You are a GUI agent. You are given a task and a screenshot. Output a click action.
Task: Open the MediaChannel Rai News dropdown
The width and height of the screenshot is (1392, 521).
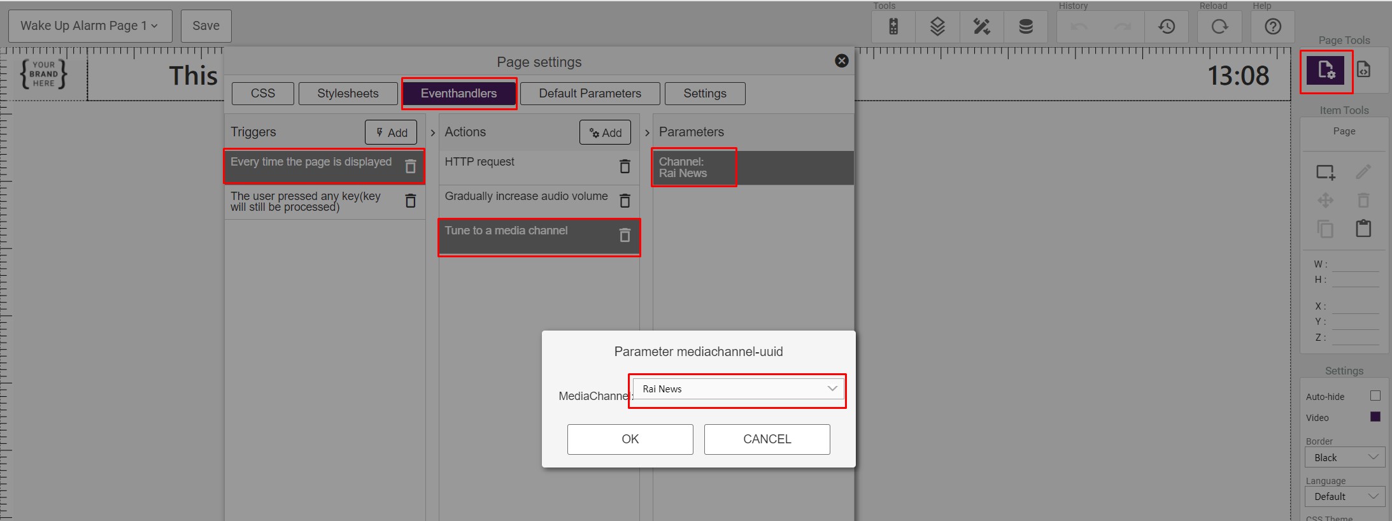point(739,389)
